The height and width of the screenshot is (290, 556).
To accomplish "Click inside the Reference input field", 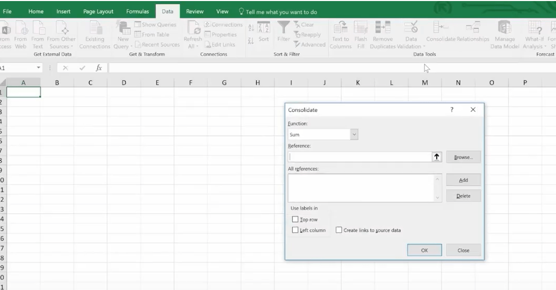I will coord(360,157).
